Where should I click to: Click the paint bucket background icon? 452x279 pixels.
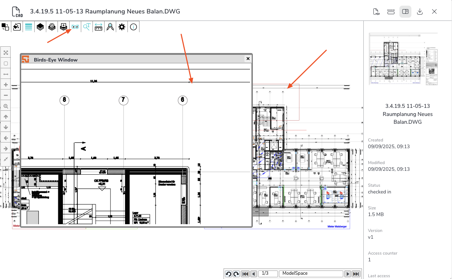click(x=17, y=27)
